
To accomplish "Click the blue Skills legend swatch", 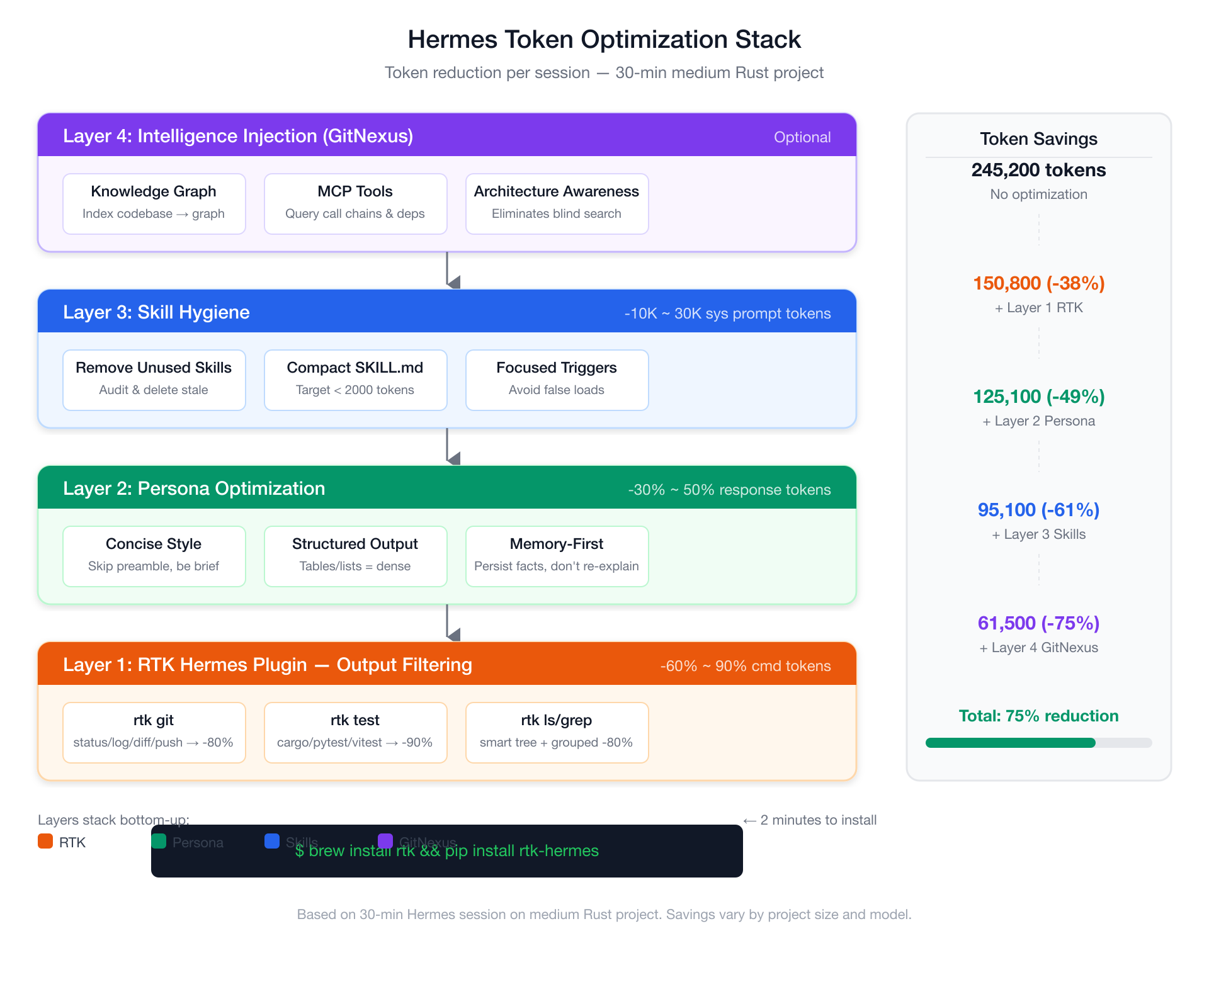I will tap(272, 841).
